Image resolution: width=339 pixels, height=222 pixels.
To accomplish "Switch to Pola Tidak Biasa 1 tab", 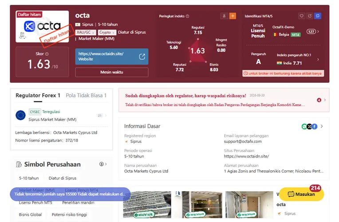I will (x=86, y=96).
